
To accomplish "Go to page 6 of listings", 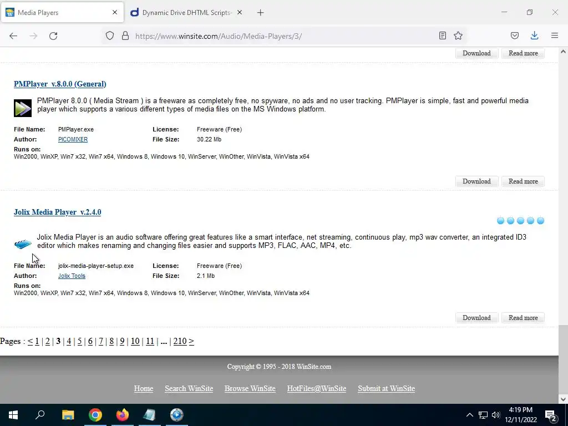I will tap(90, 342).
